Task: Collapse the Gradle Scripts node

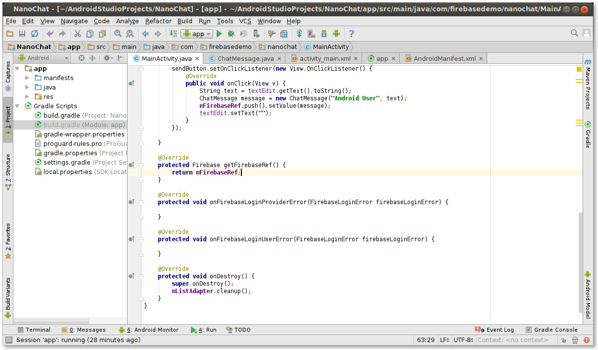Action: click(17, 106)
